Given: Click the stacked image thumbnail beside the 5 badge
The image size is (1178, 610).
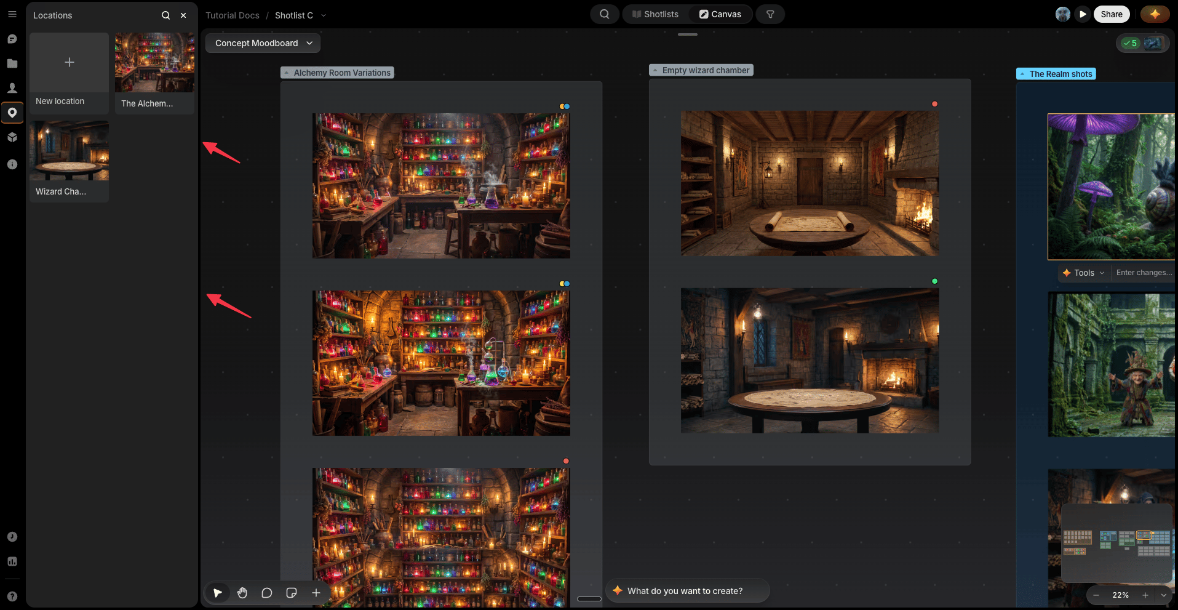Looking at the screenshot, I should tap(1153, 43).
